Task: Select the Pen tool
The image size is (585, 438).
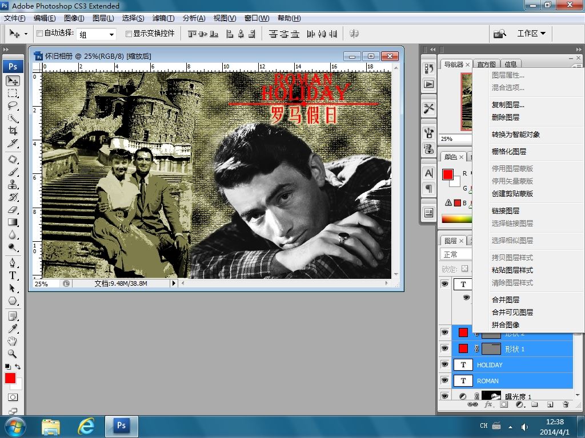Action: (x=13, y=263)
